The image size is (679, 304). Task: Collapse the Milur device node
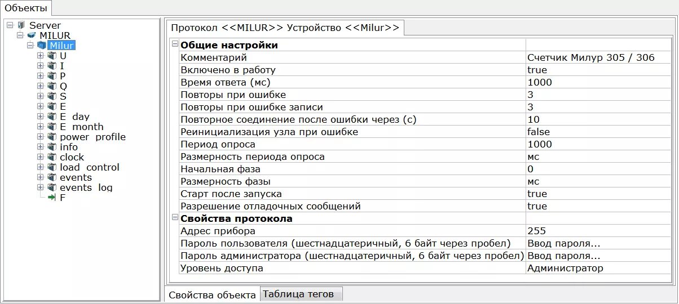(x=30, y=46)
